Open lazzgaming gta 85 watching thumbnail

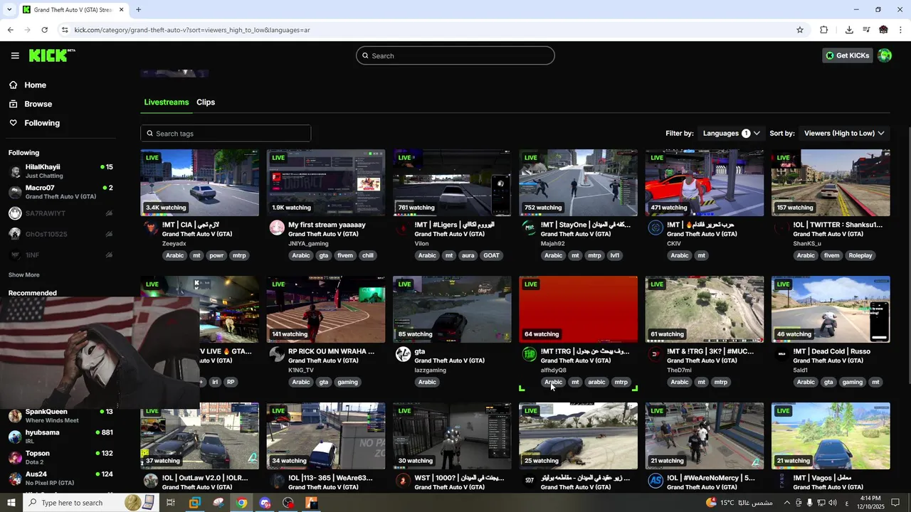point(452,309)
